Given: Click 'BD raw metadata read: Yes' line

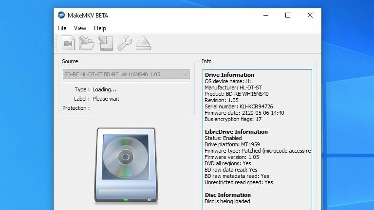Looking at the screenshot, I should 237,176.
